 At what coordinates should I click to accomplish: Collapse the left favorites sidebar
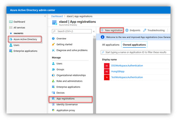[x=45, y=16]
